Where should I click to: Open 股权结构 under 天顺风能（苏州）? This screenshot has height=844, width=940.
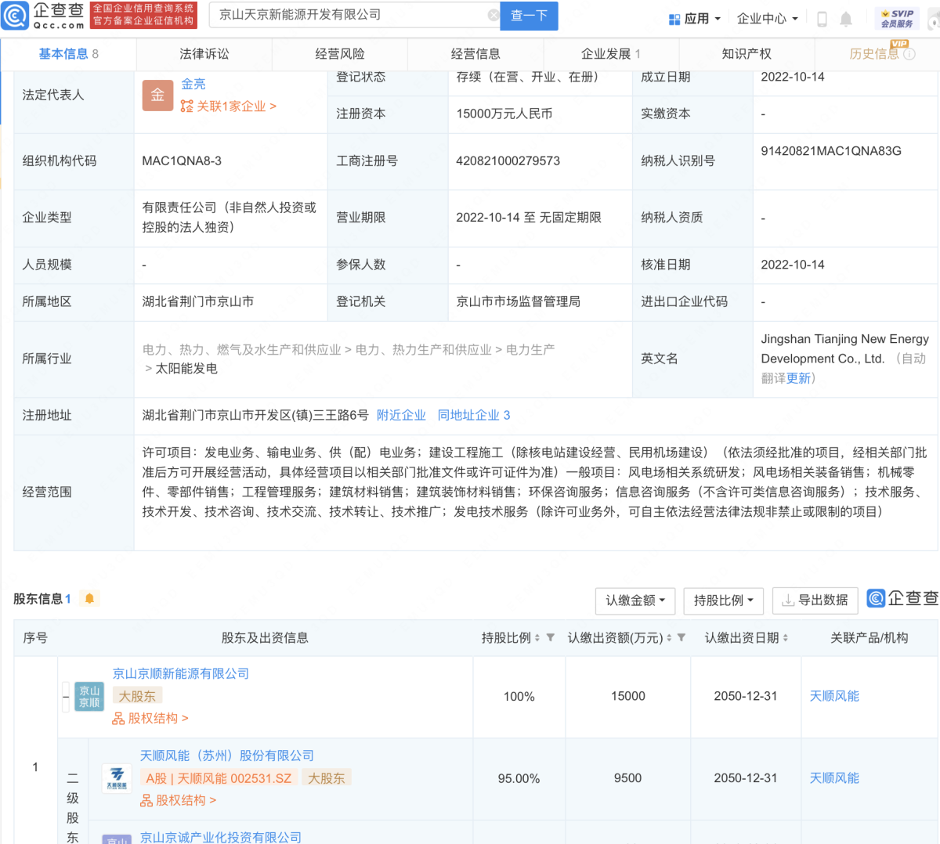(x=178, y=800)
